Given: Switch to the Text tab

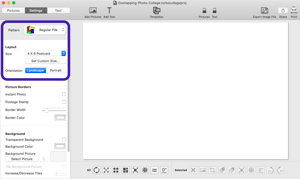Looking at the screenshot, I should [x=58, y=10].
